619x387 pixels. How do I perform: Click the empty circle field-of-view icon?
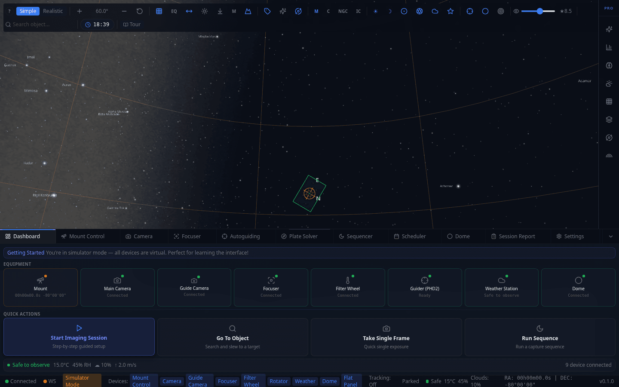485,11
